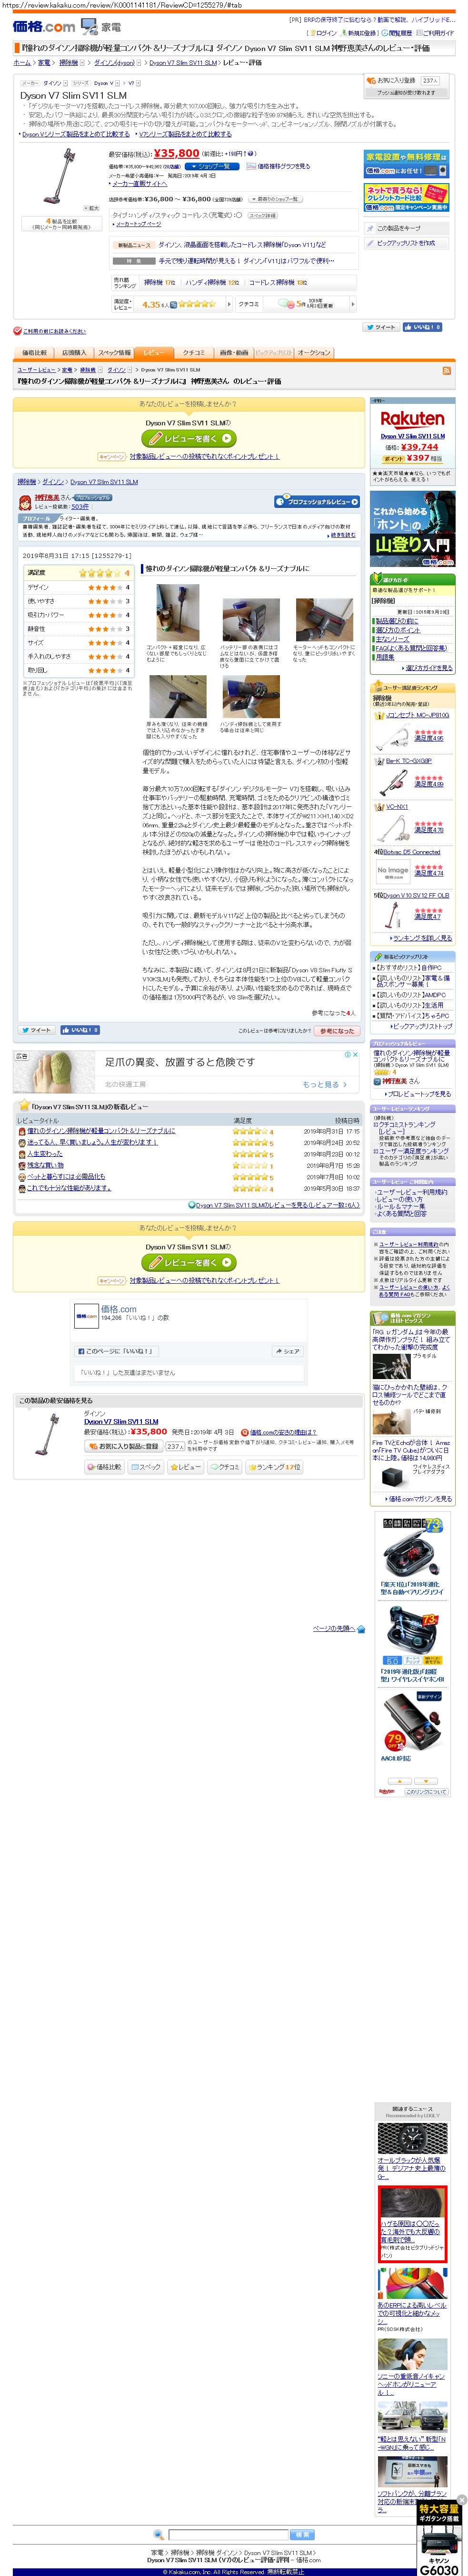Click the Tweet button below the review text
The width and height of the screenshot is (468, 2576).
coord(38,1029)
